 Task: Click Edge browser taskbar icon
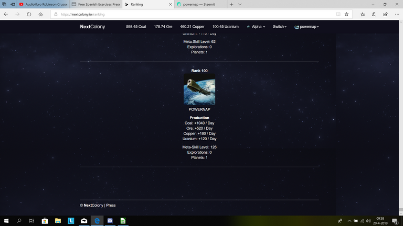tap(97, 221)
